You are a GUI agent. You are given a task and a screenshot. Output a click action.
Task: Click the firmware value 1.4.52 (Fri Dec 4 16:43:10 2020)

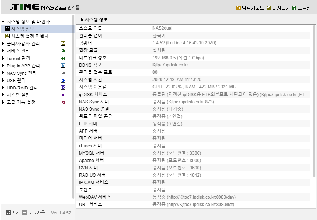[x=184, y=43]
